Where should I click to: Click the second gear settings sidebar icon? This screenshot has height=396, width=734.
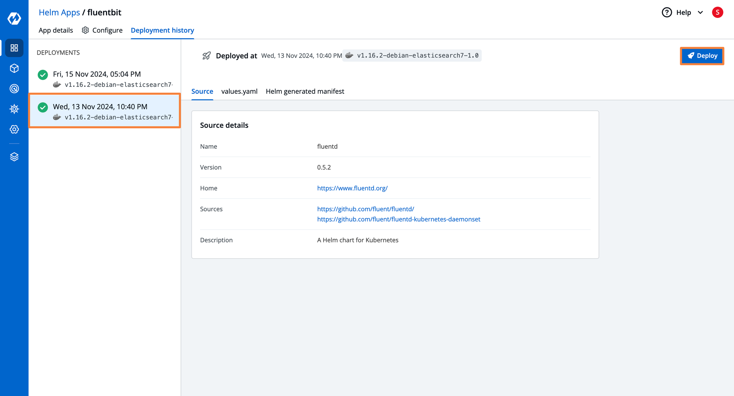click(13, 129)
